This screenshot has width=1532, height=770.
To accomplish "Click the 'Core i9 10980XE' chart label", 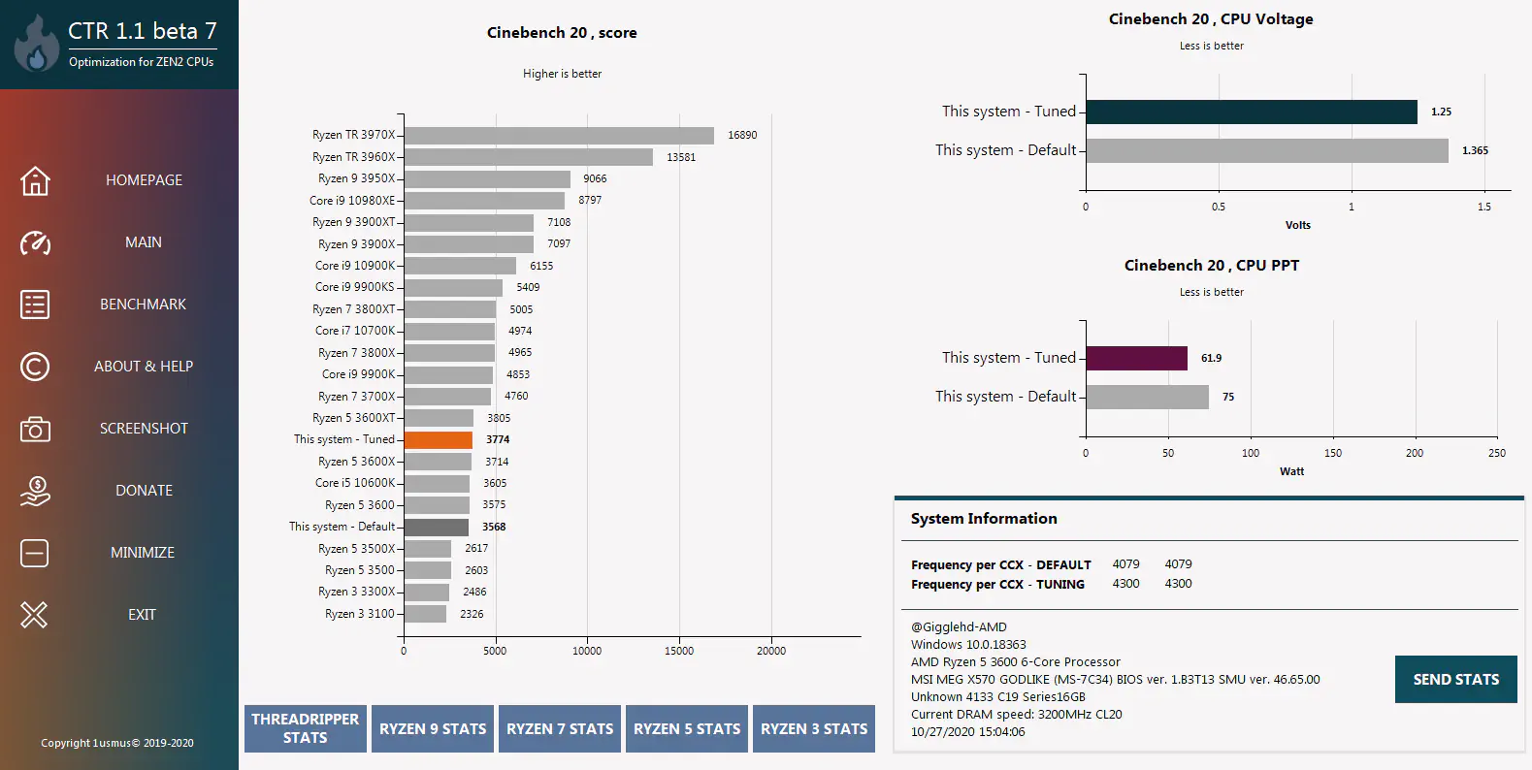I will click(x=352, y=201).
